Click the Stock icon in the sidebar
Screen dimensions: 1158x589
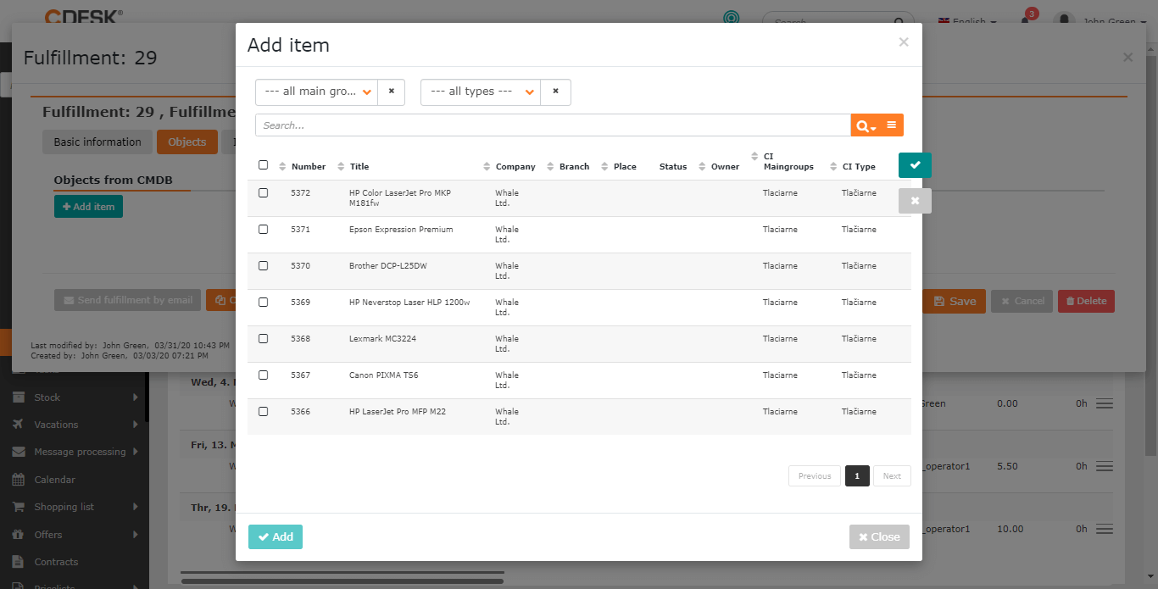click(19, 397)
